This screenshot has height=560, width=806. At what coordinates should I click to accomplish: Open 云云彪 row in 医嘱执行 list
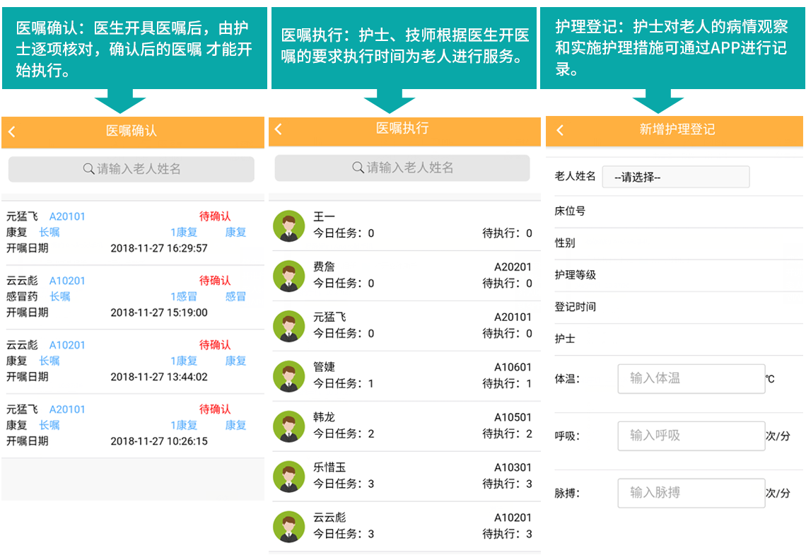pyautogui.click(x=403, y=526)
